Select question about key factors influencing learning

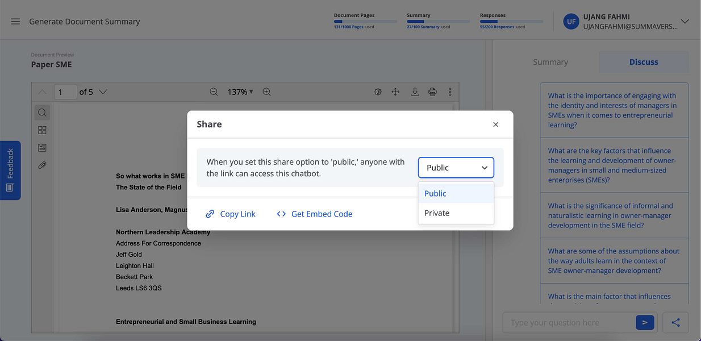click(614, 165)
